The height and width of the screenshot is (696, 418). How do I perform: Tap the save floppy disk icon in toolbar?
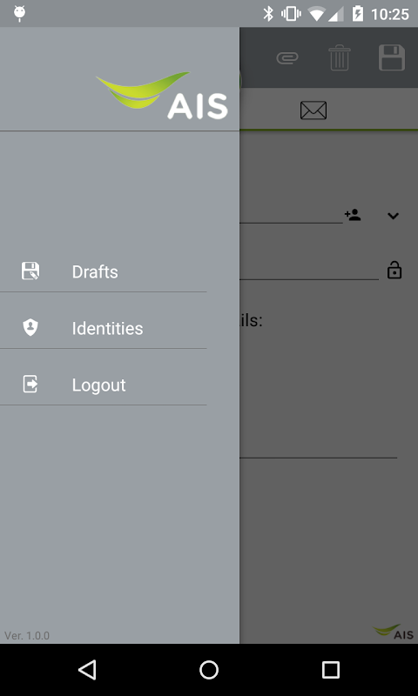coord(392,57)
